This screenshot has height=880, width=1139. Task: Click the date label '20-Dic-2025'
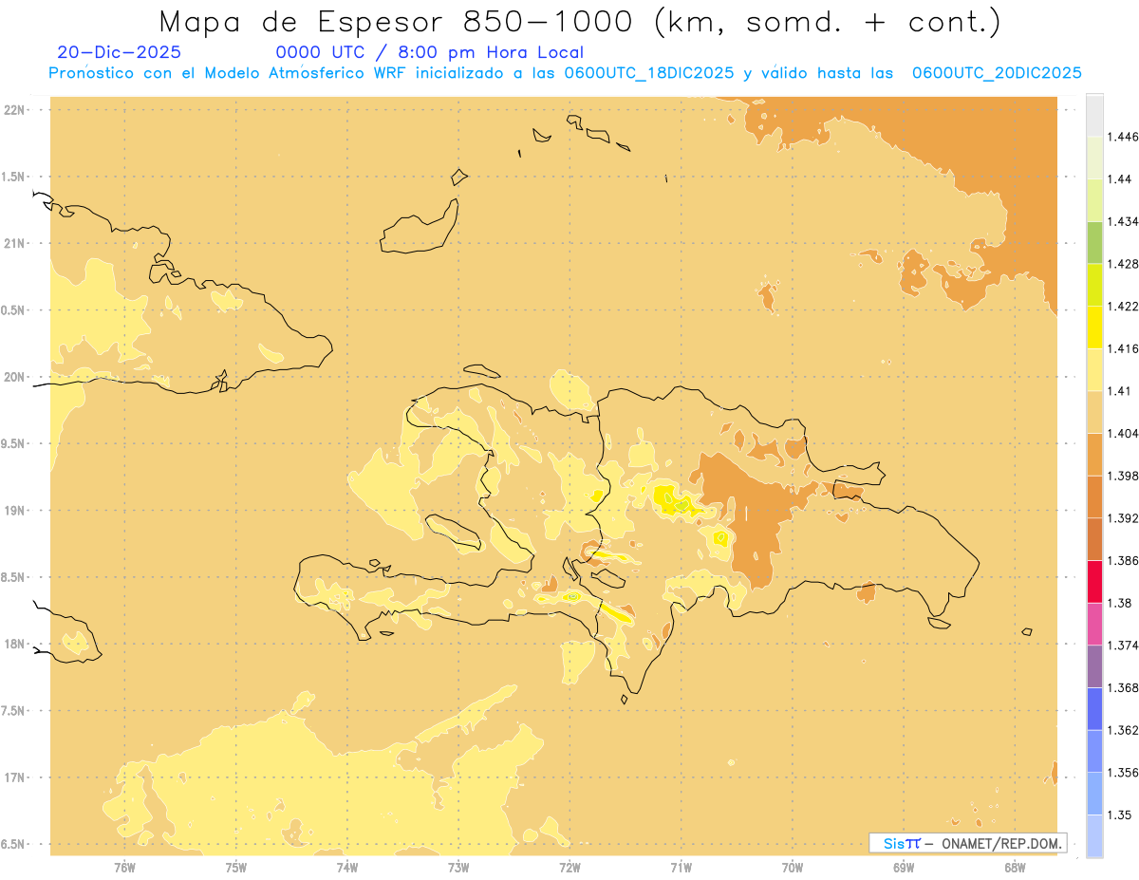(x=119, y=53)
